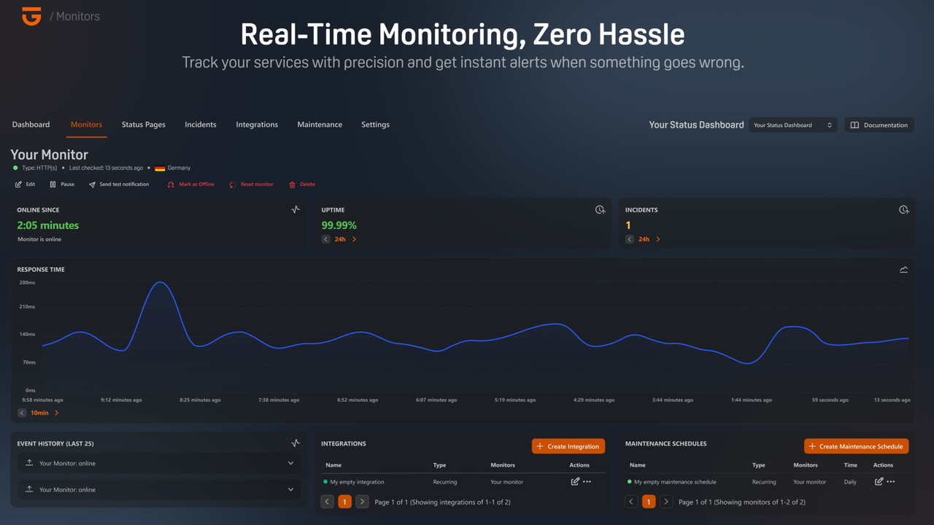
Task: Open more actions for 'My empty maintenance schedule'
Action: click(891, 481)
